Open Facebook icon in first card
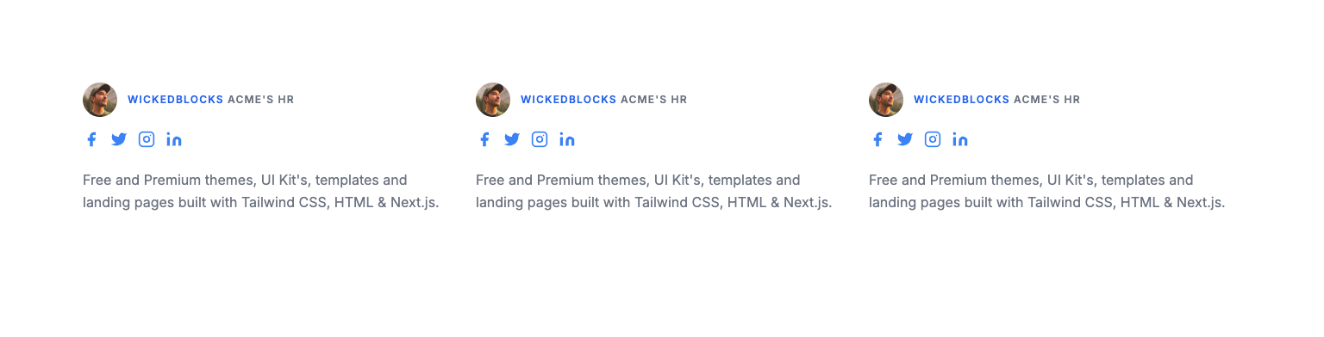Image resolution: width=1324 pixels, height=337 pixels. [91, 139]
